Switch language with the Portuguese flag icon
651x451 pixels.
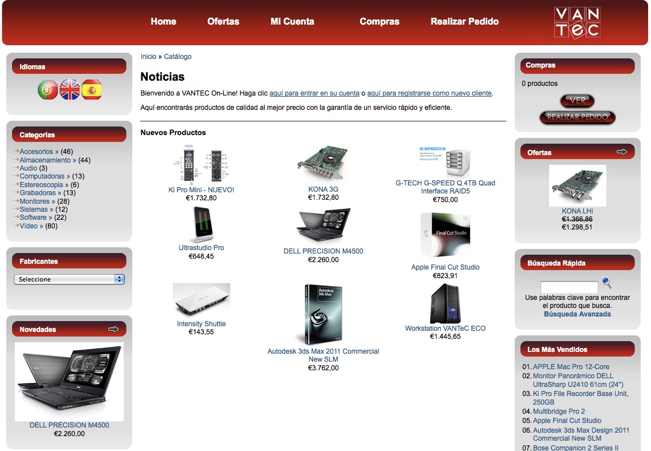tap(48, 90)
